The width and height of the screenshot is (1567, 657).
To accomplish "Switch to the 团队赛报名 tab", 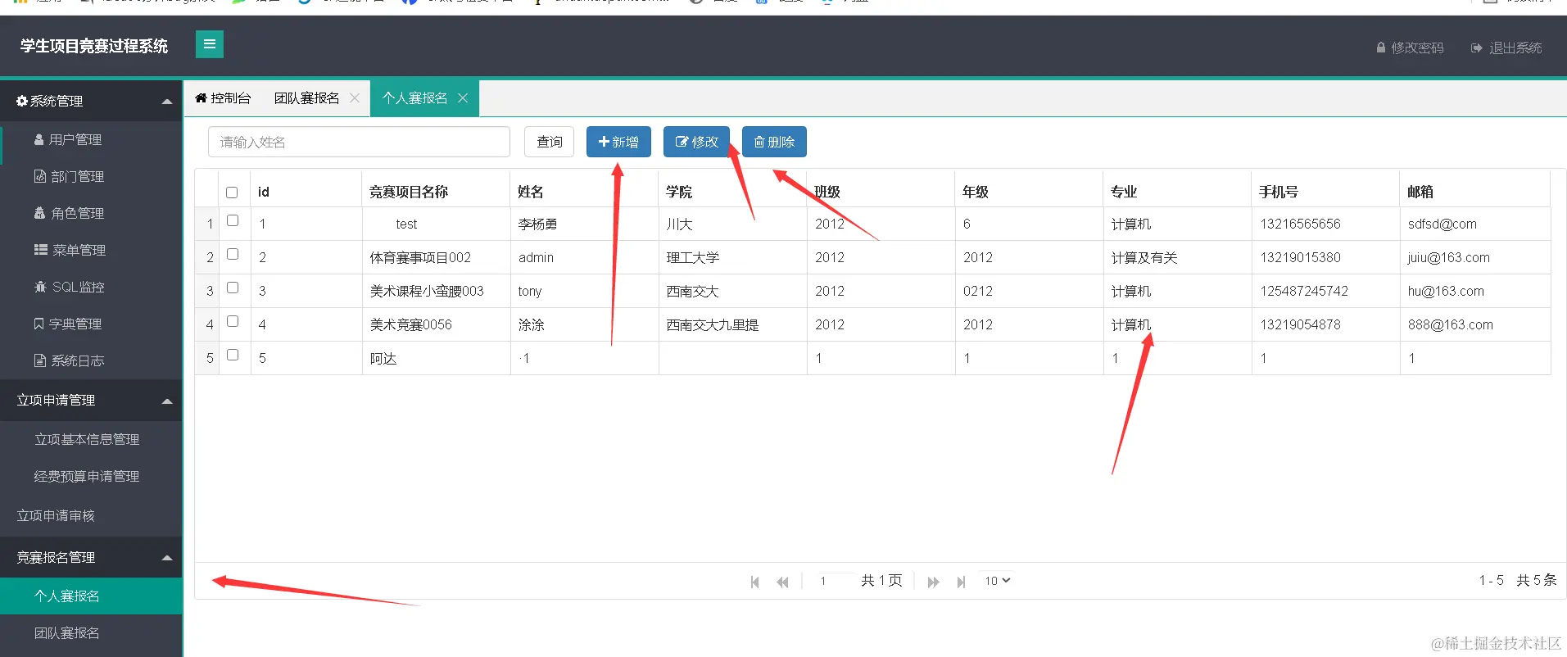I will point(306,98).
